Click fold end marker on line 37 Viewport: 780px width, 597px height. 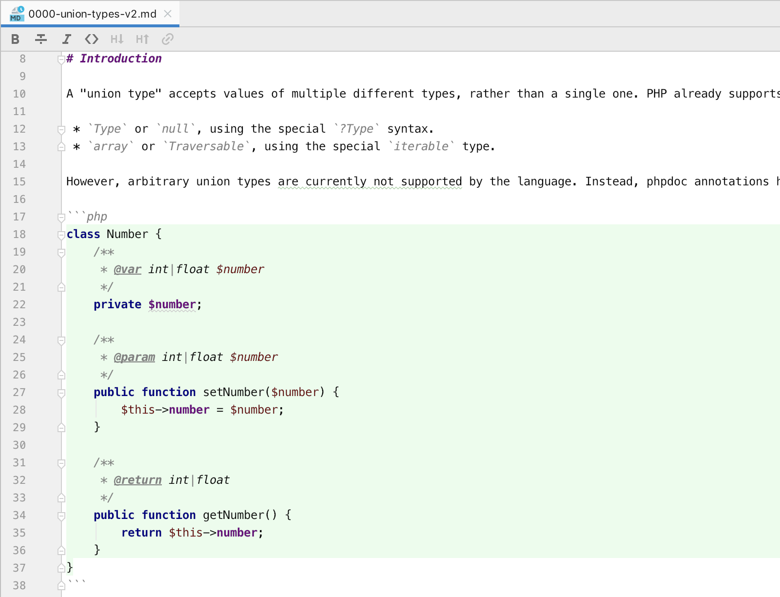pyautogui.click(x=61, y=568)
